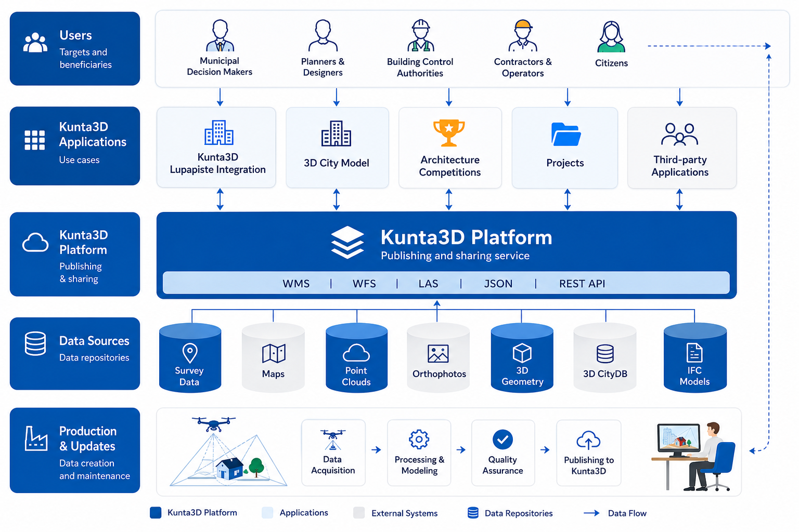Select the Municipal Decision Makers avatar
The image size is (799, 532).
pyautogui.click(x=220, y=35)
